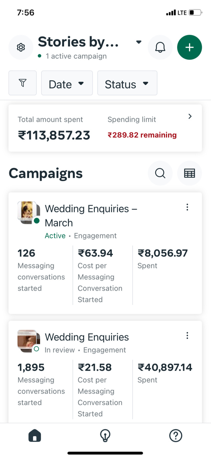Open Wedding Enquiries – March campaign title
The height and width of the screenshot is (459, 211).
point(91,215)
